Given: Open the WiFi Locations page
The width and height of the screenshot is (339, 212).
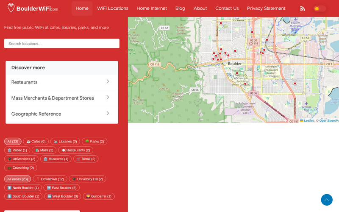Looking at the screenshot, I should pos(113,8).
